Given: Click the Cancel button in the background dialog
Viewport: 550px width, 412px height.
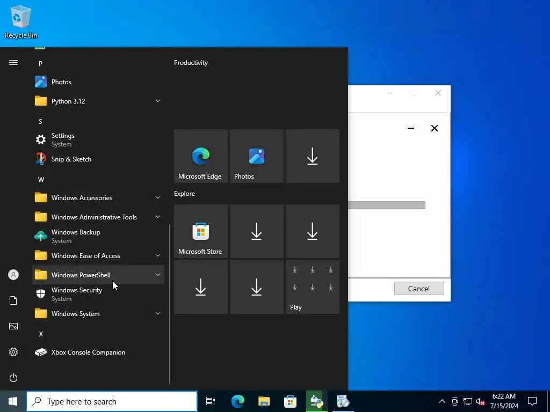Looking at the screenshot, I should coord(419,289).
